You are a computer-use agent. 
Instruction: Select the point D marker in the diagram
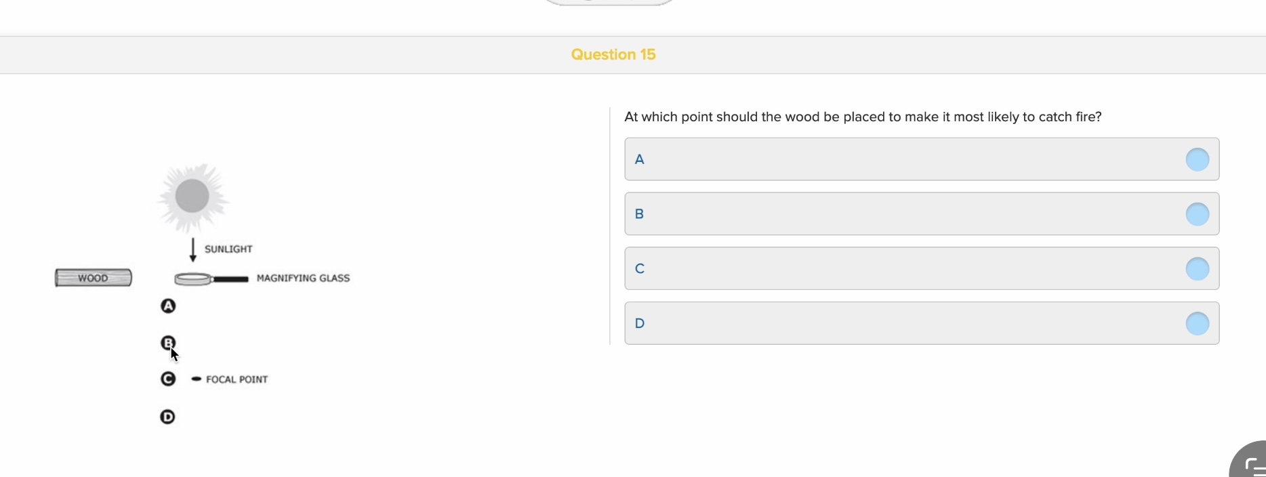[167, 417]
